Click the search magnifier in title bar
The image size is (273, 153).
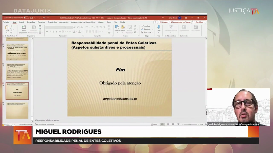(x=163, y=18)
